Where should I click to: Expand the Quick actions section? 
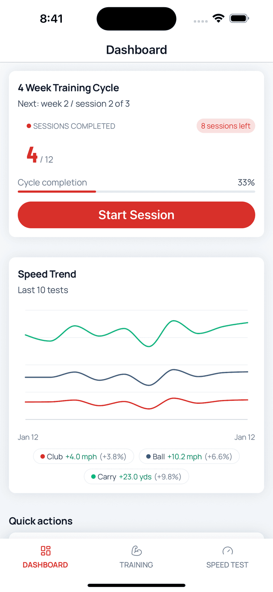pyautogui.click(x=41, y=521)
